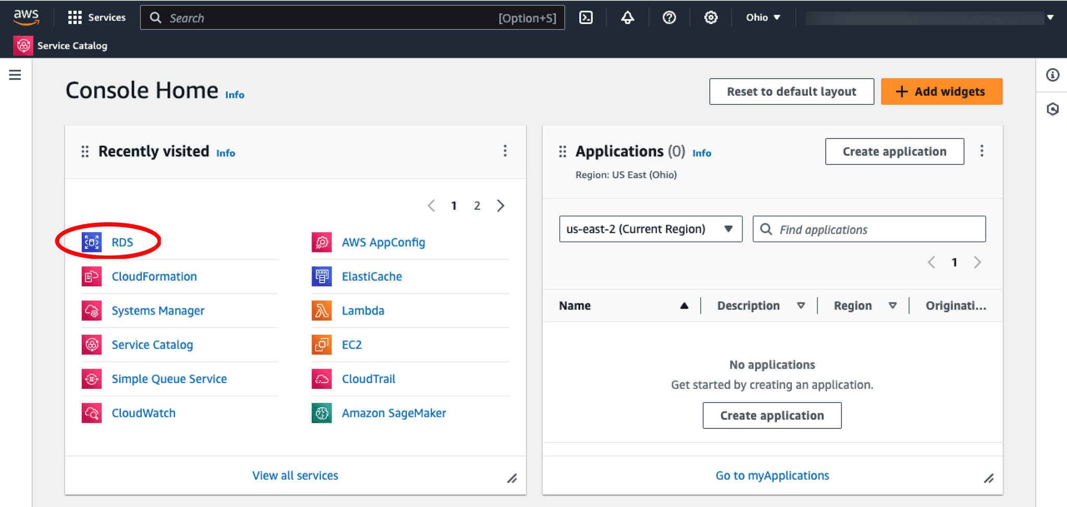Click the RDS service icon
The image size is (1067, 507).
tap(92, 242)
